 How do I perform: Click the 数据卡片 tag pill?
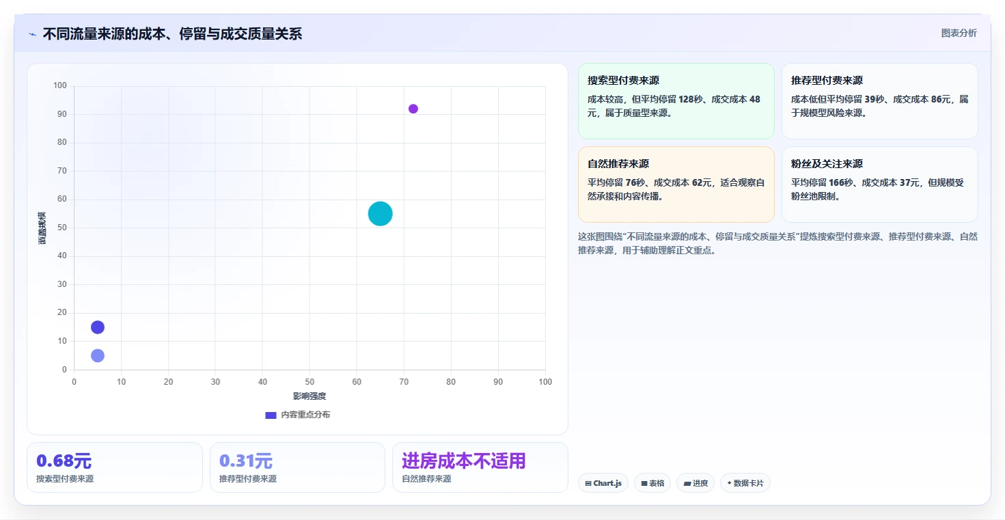745,483
